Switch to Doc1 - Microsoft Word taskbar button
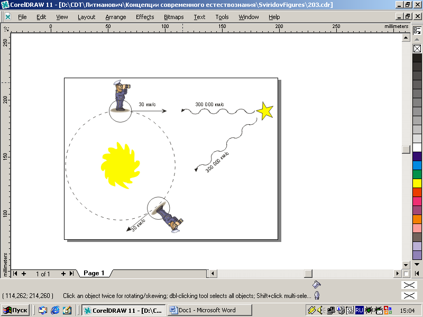The width and height of the screenshot is (423, 317). click(209, 310)
